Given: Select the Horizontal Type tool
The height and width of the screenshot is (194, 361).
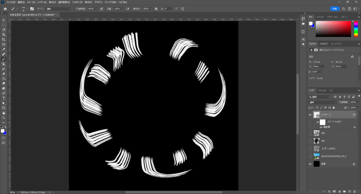Looking at the screenshot, I should point(4,98).
